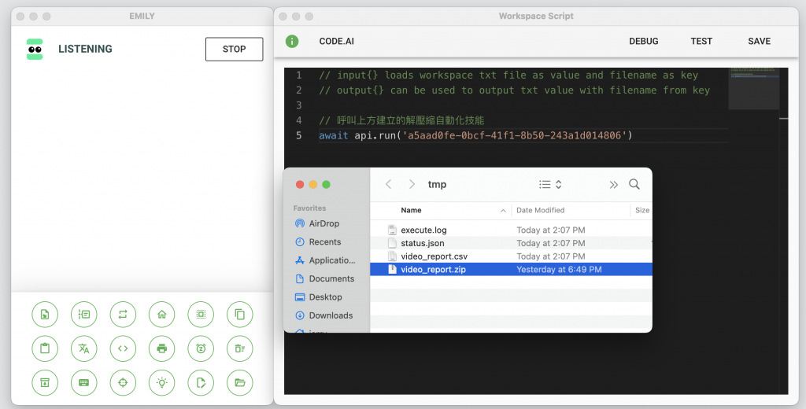Click the code brackets icon
The width and height of the screenshot is (806, 409).
pos(123,348)
